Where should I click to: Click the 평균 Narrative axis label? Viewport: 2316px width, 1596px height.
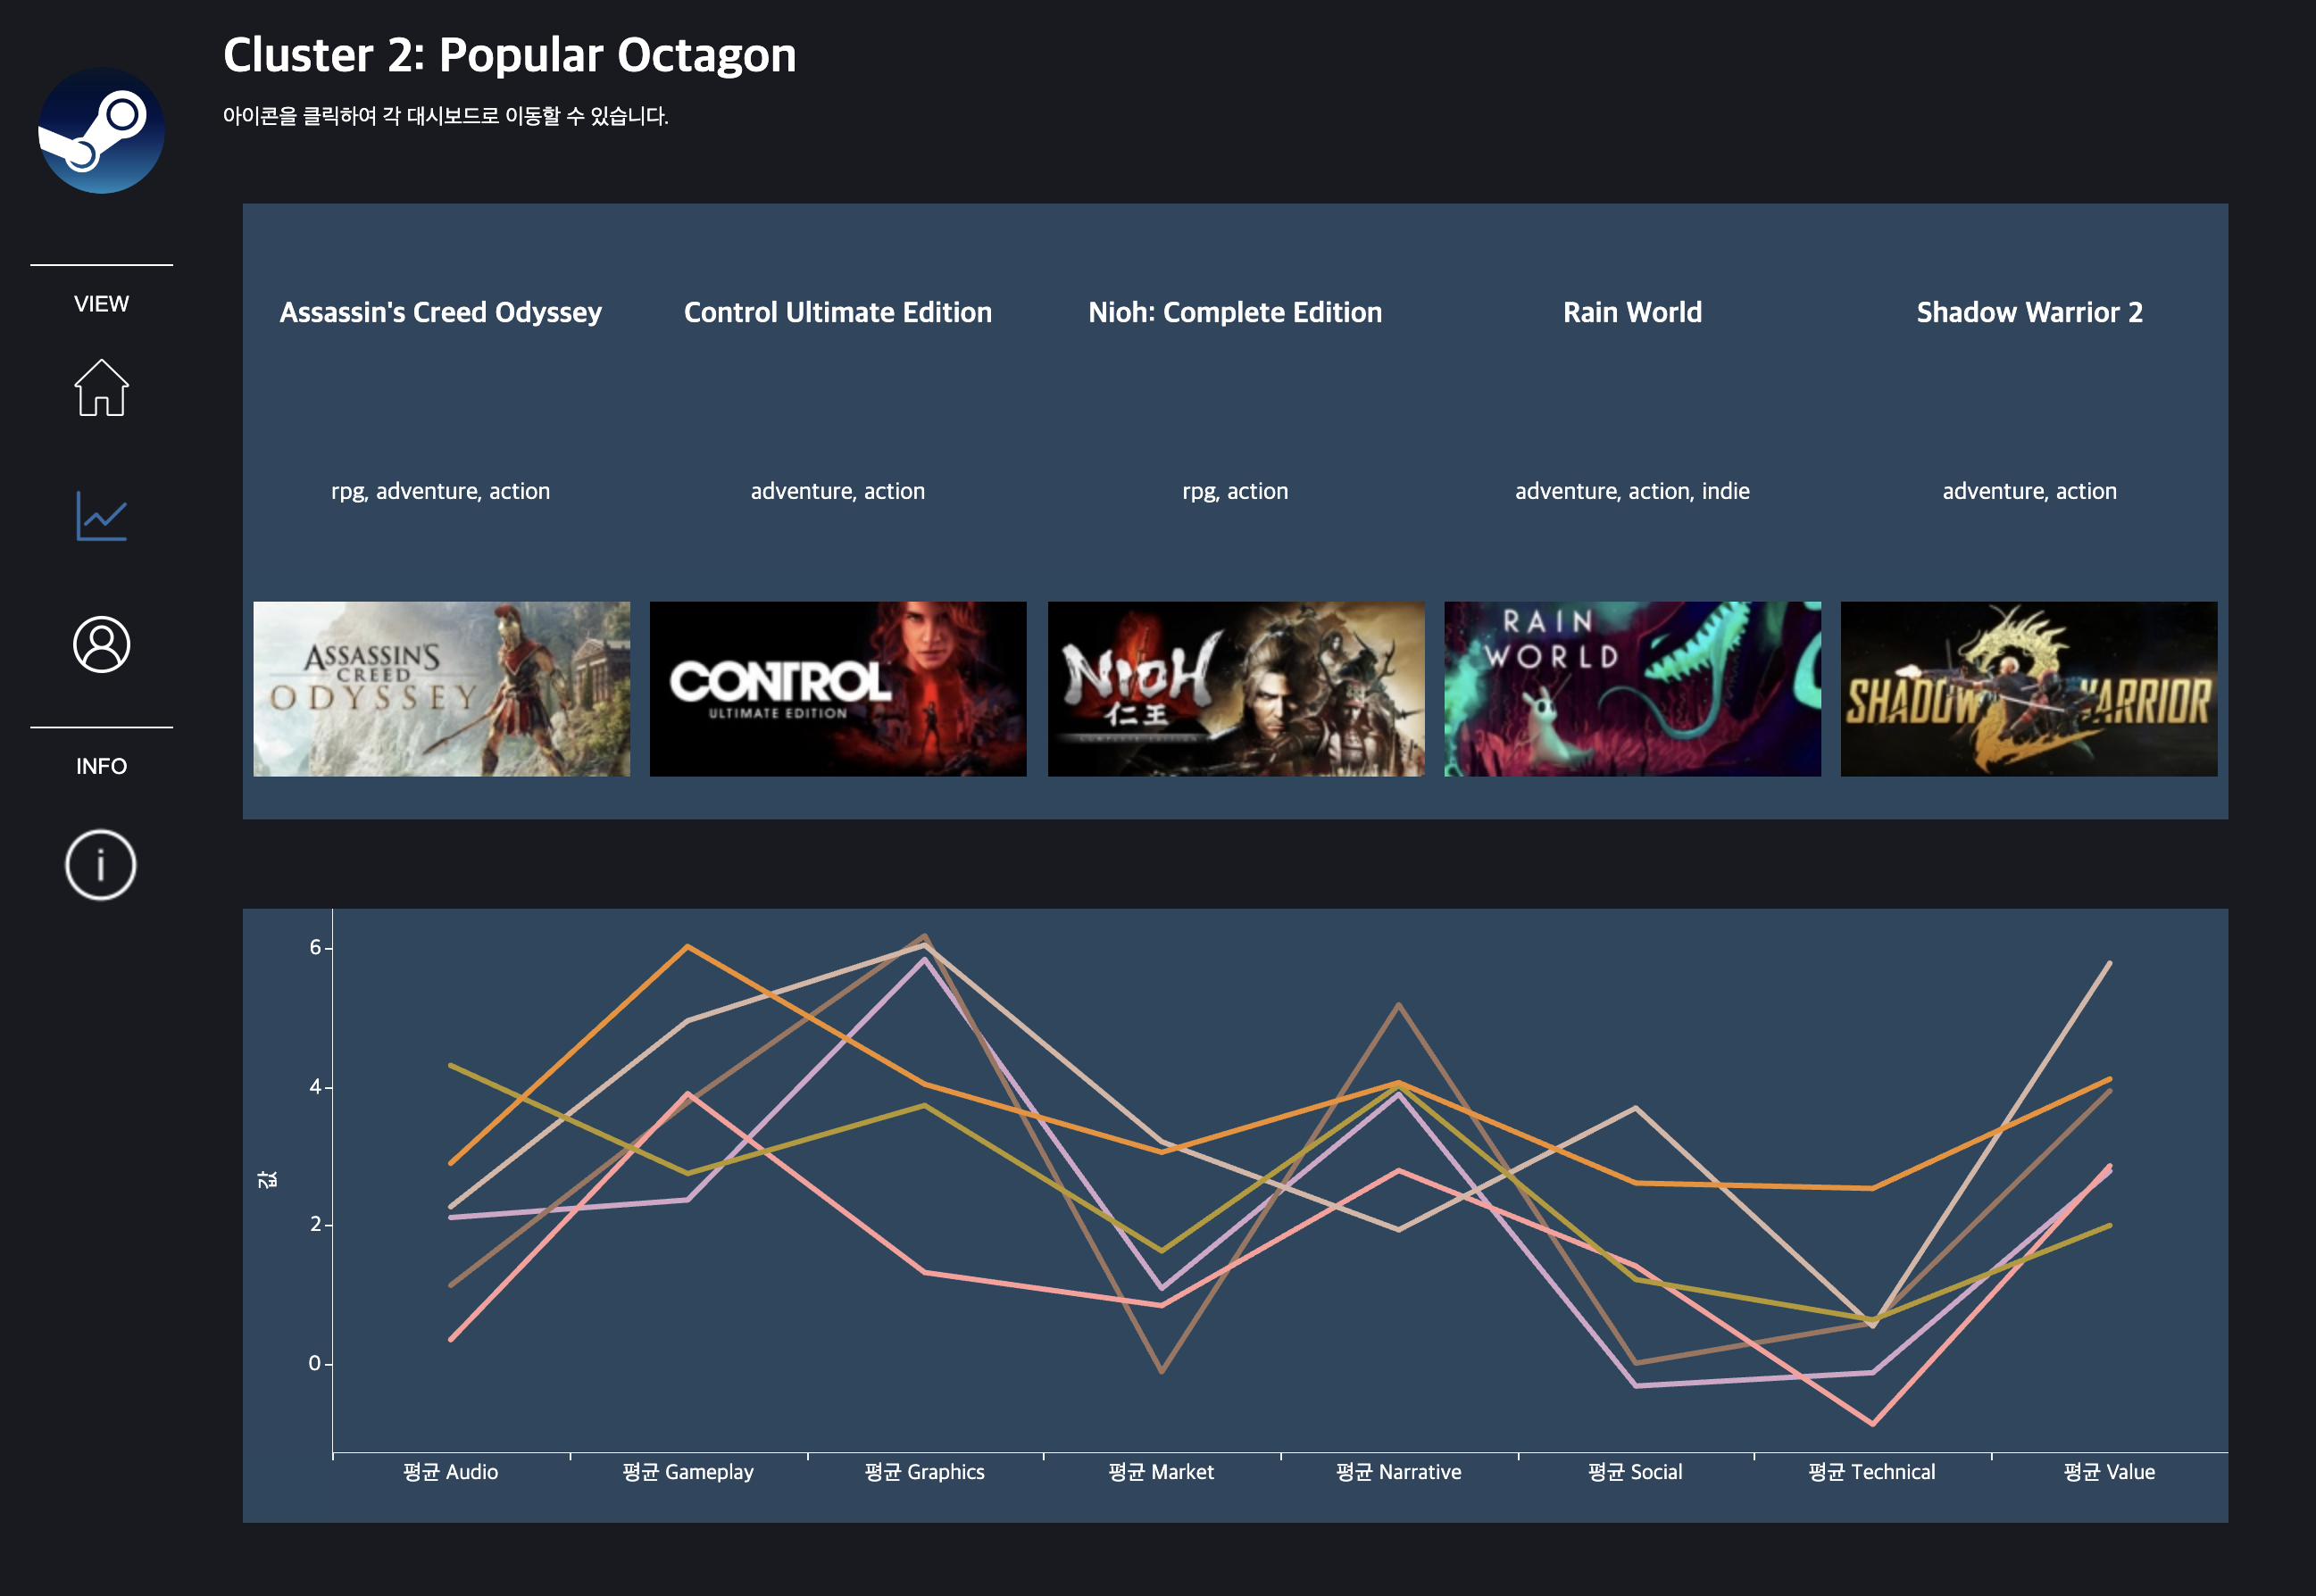click(1398, 1472)
